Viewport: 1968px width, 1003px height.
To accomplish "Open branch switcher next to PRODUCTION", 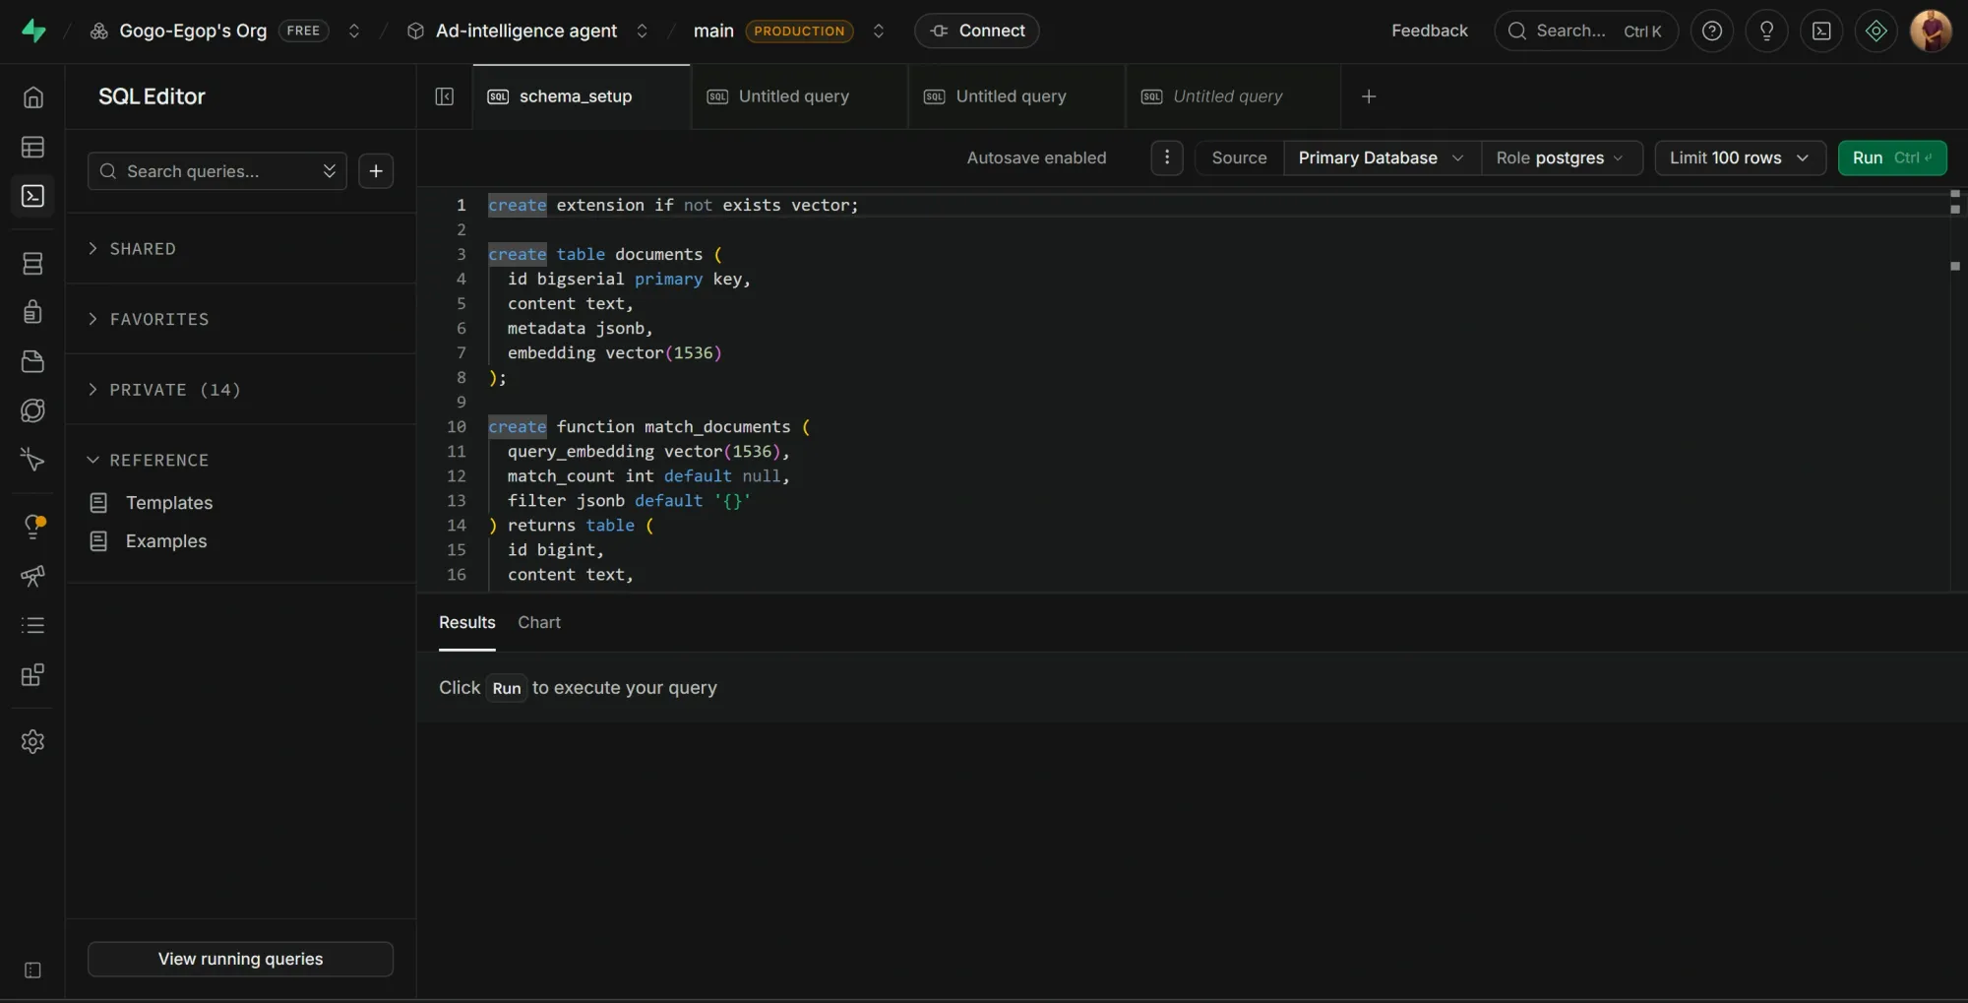I will coord(879,31).
